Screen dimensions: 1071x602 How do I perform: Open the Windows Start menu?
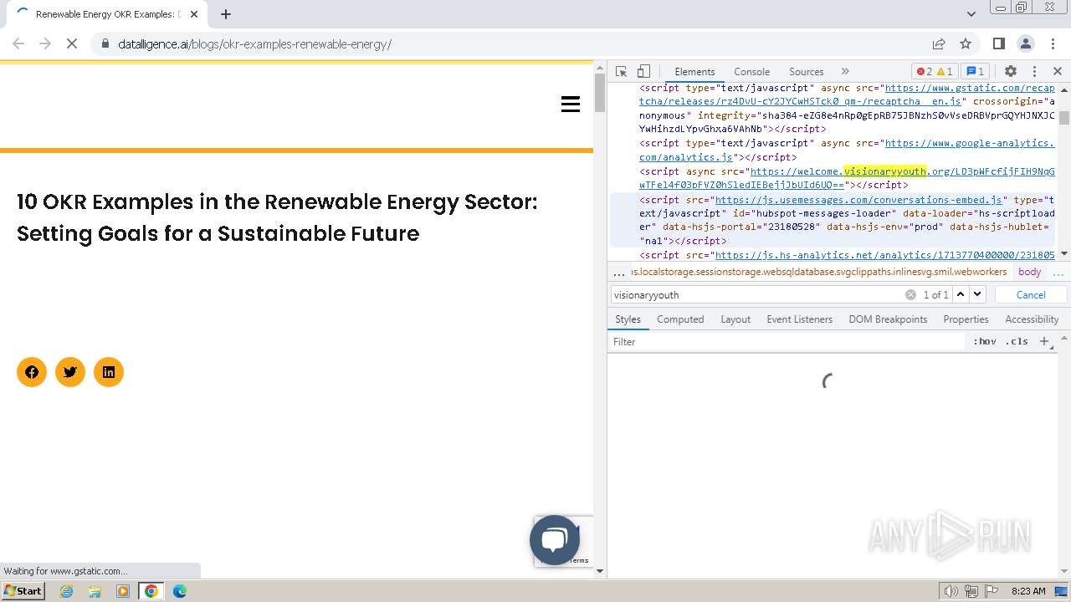23,591
